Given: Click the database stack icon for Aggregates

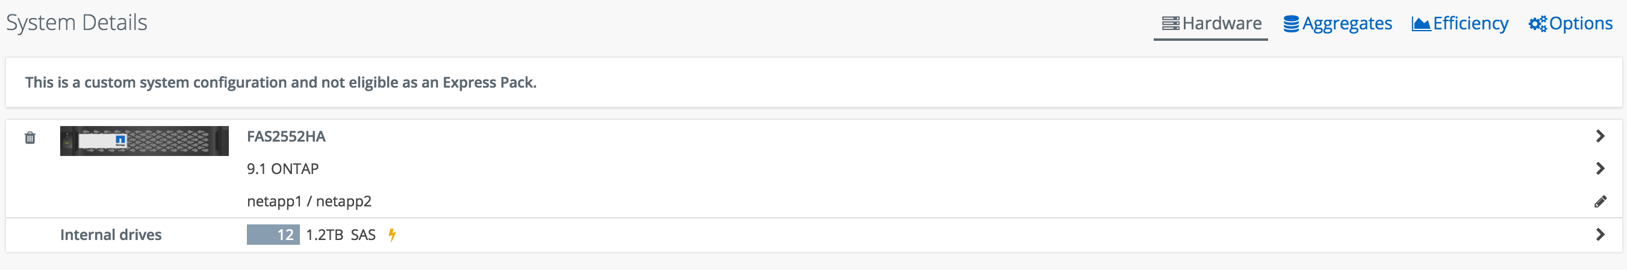Looking at the screenshot, I should (x=1291, y=24).
